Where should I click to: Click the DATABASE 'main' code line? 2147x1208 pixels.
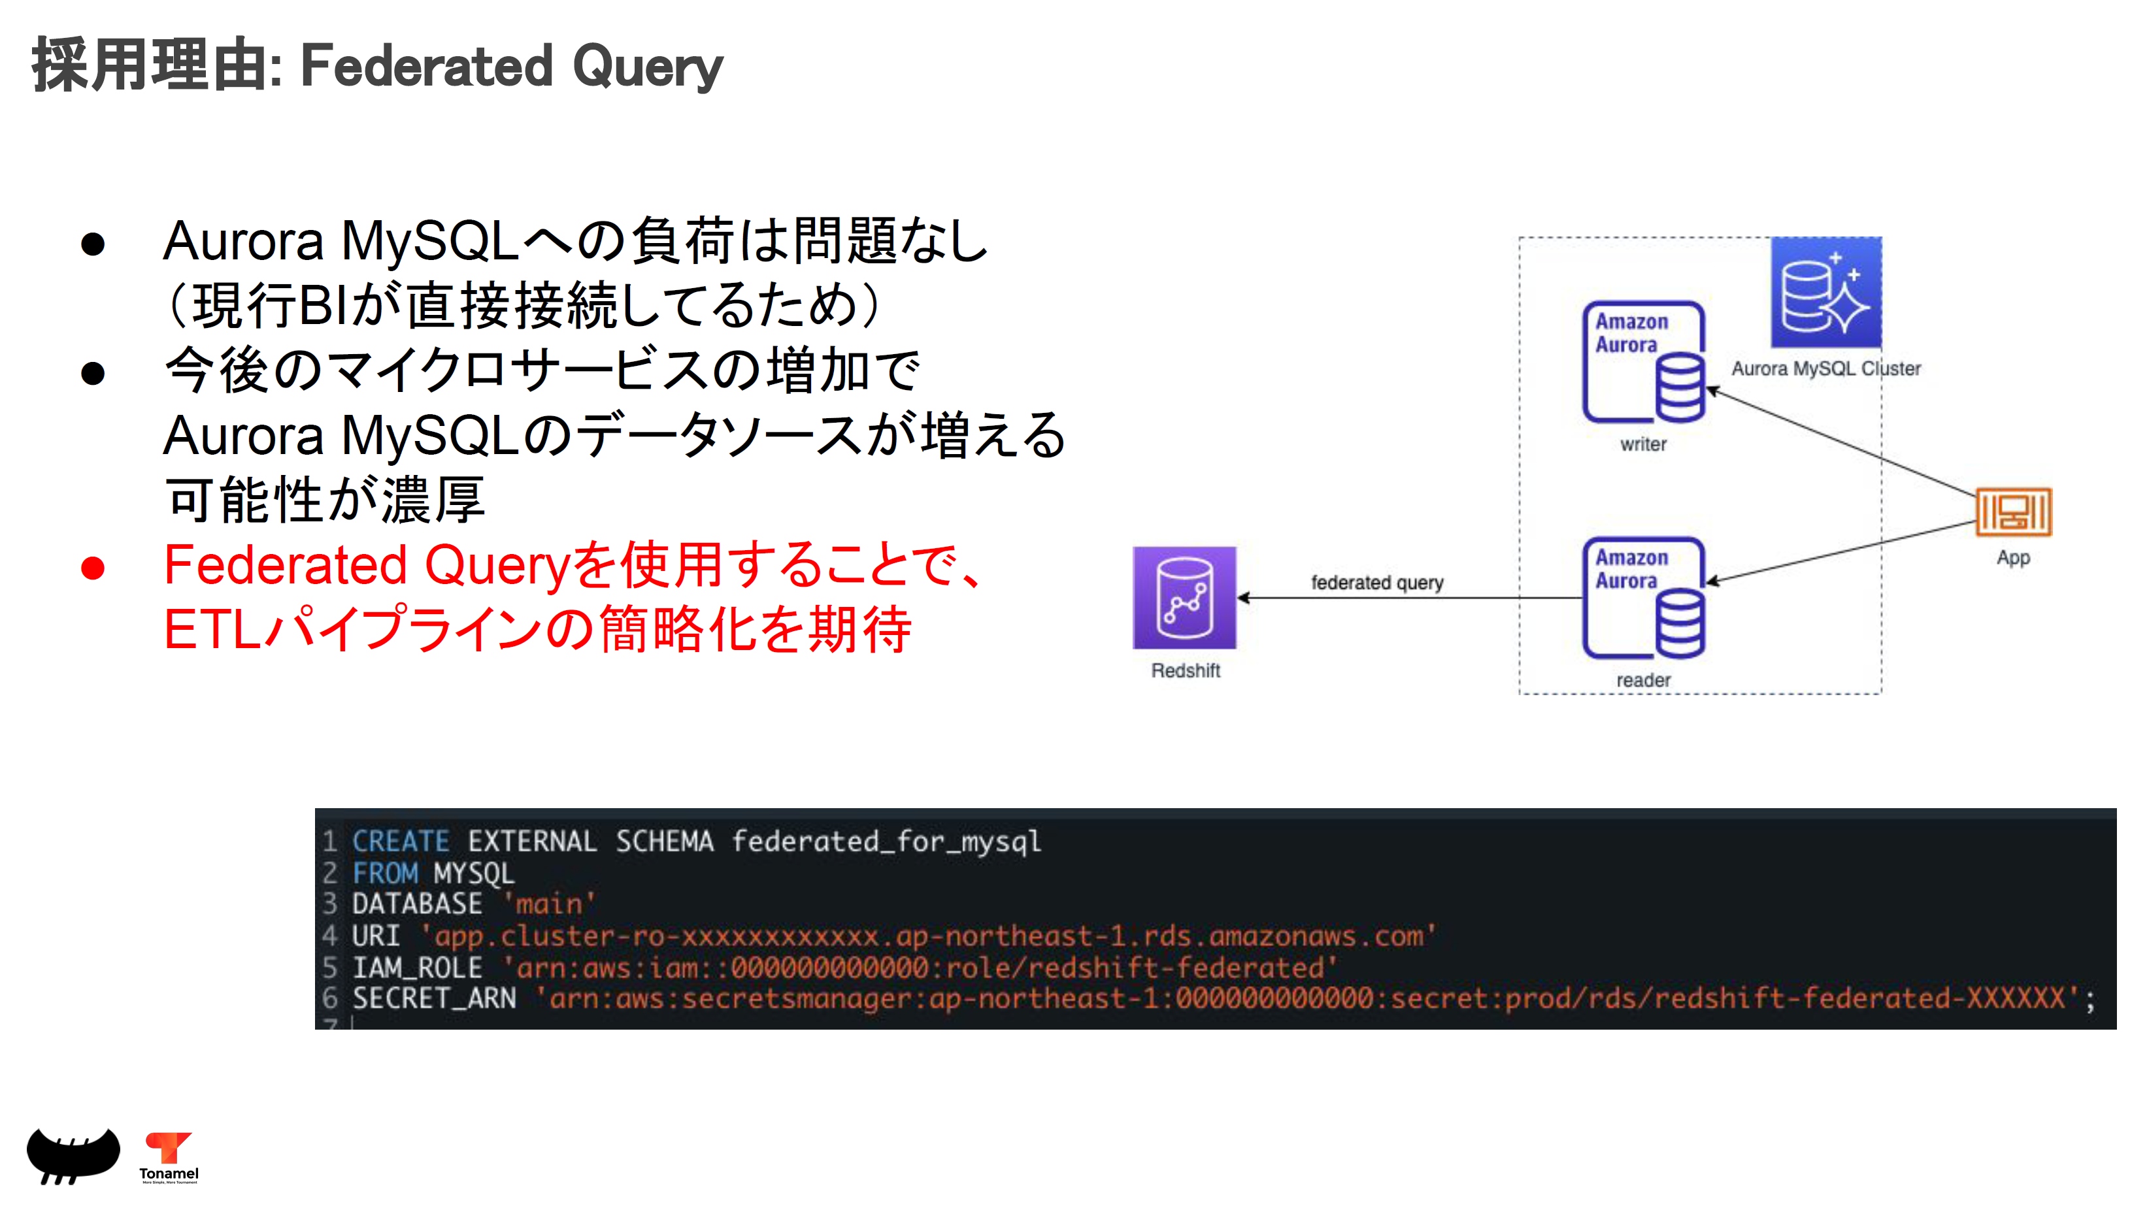coord(473,904)
